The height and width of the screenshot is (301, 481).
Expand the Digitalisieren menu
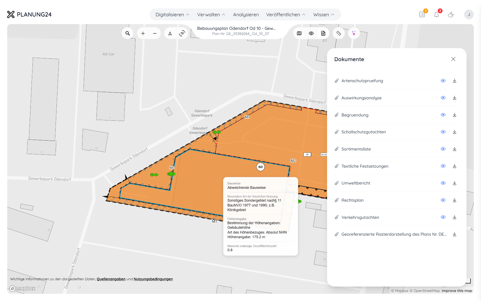172,14
